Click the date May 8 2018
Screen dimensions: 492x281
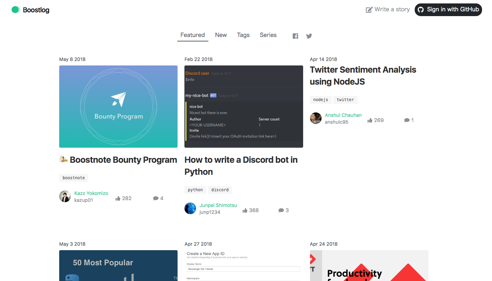pos(72,59)
